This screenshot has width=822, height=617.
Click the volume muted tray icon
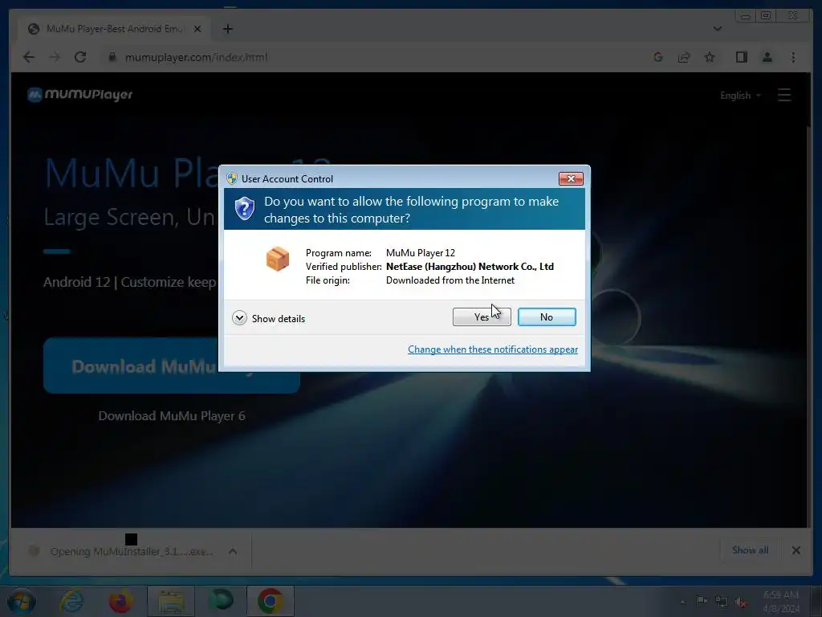[x=741, y=603]
